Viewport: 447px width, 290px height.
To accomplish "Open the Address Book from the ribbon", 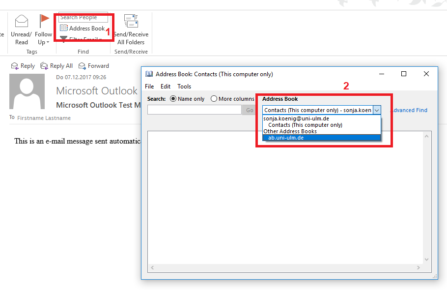I will pyautogui.click(x=83, y=28).
